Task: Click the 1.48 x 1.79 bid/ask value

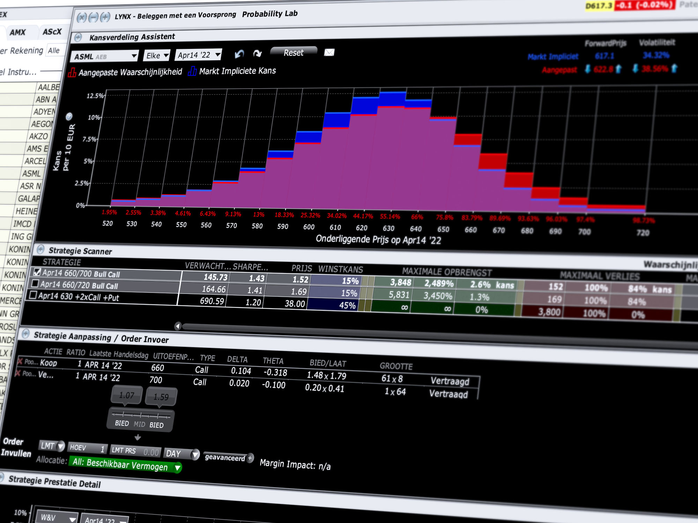Action: (326, 376)
